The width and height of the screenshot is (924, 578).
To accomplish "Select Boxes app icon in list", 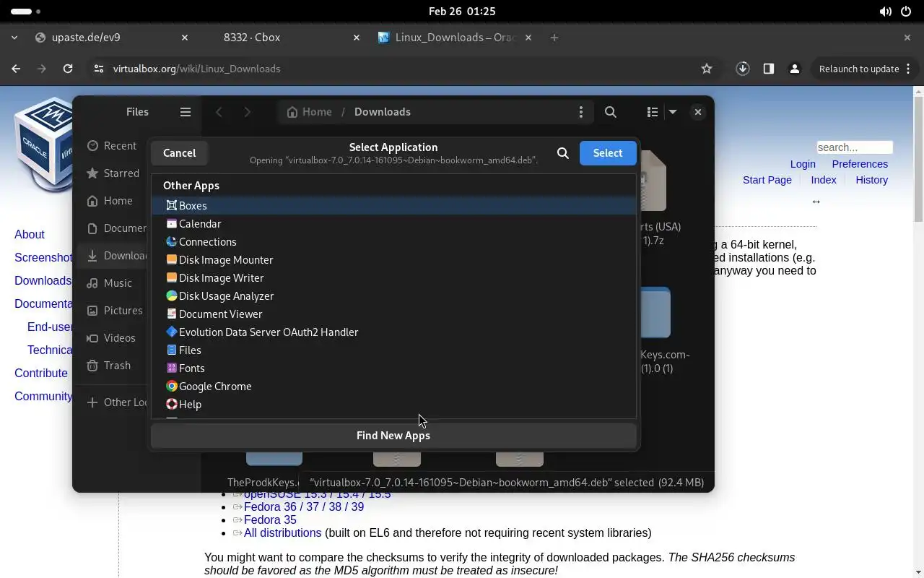I will [x=171, y=206].
